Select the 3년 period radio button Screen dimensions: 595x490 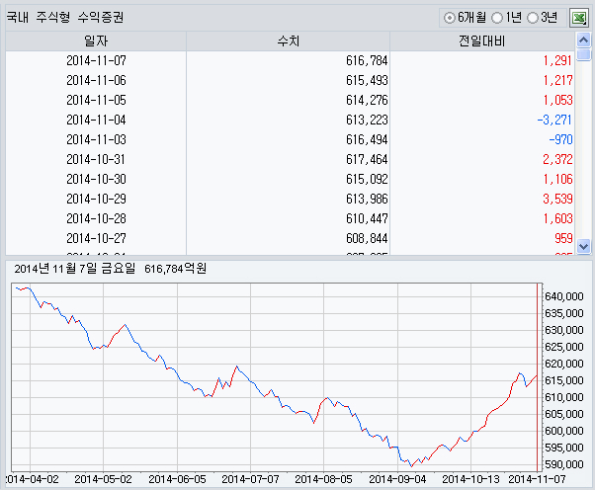[x=534, y=18]
